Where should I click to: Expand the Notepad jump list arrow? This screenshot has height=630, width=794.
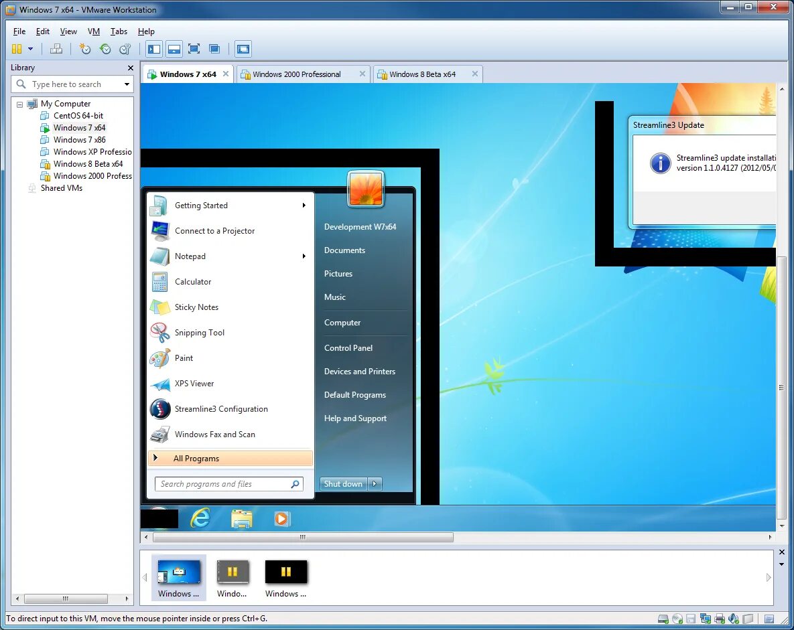click(x=304, y=256)
